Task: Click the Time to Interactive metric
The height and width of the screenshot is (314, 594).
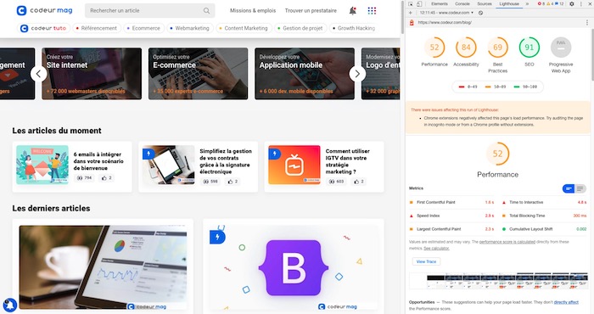Action: point(545,202)
